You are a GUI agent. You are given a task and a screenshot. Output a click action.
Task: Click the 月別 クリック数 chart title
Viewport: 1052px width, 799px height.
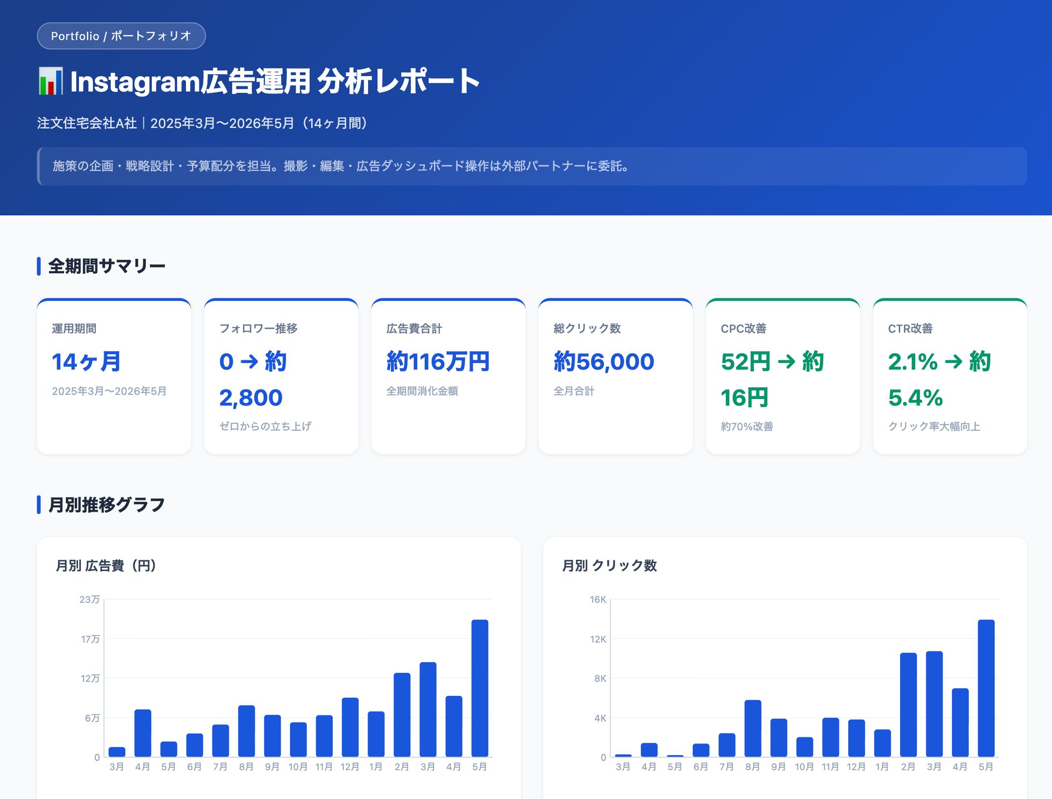(609, 565)
